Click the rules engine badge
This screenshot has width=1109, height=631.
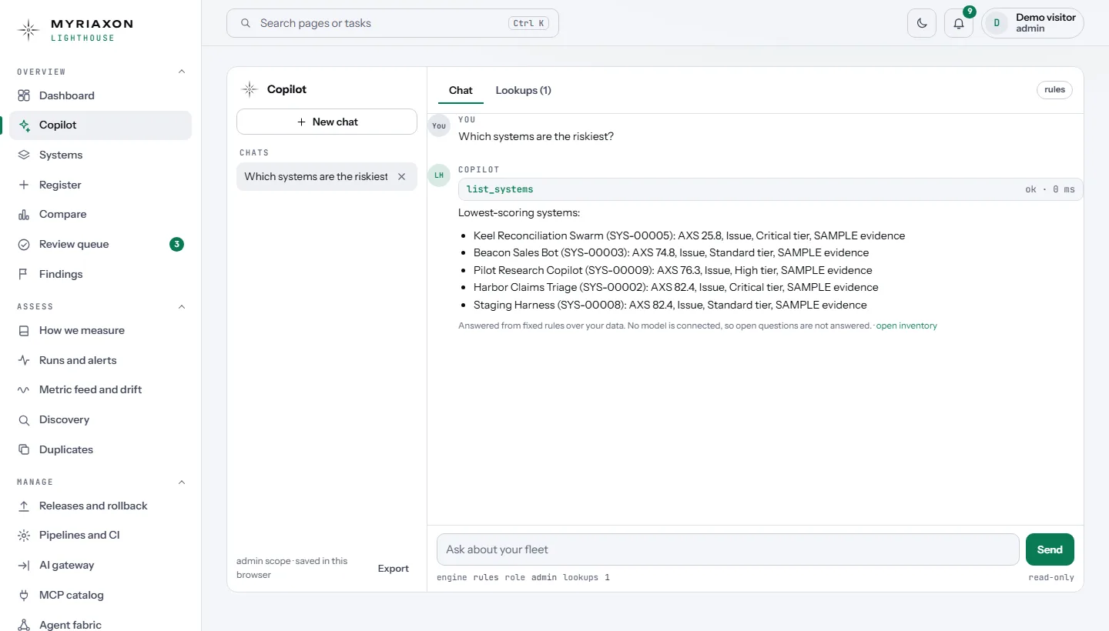(1054, 90)
